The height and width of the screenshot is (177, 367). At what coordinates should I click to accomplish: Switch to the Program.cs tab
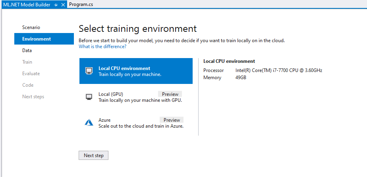[81, 4]
